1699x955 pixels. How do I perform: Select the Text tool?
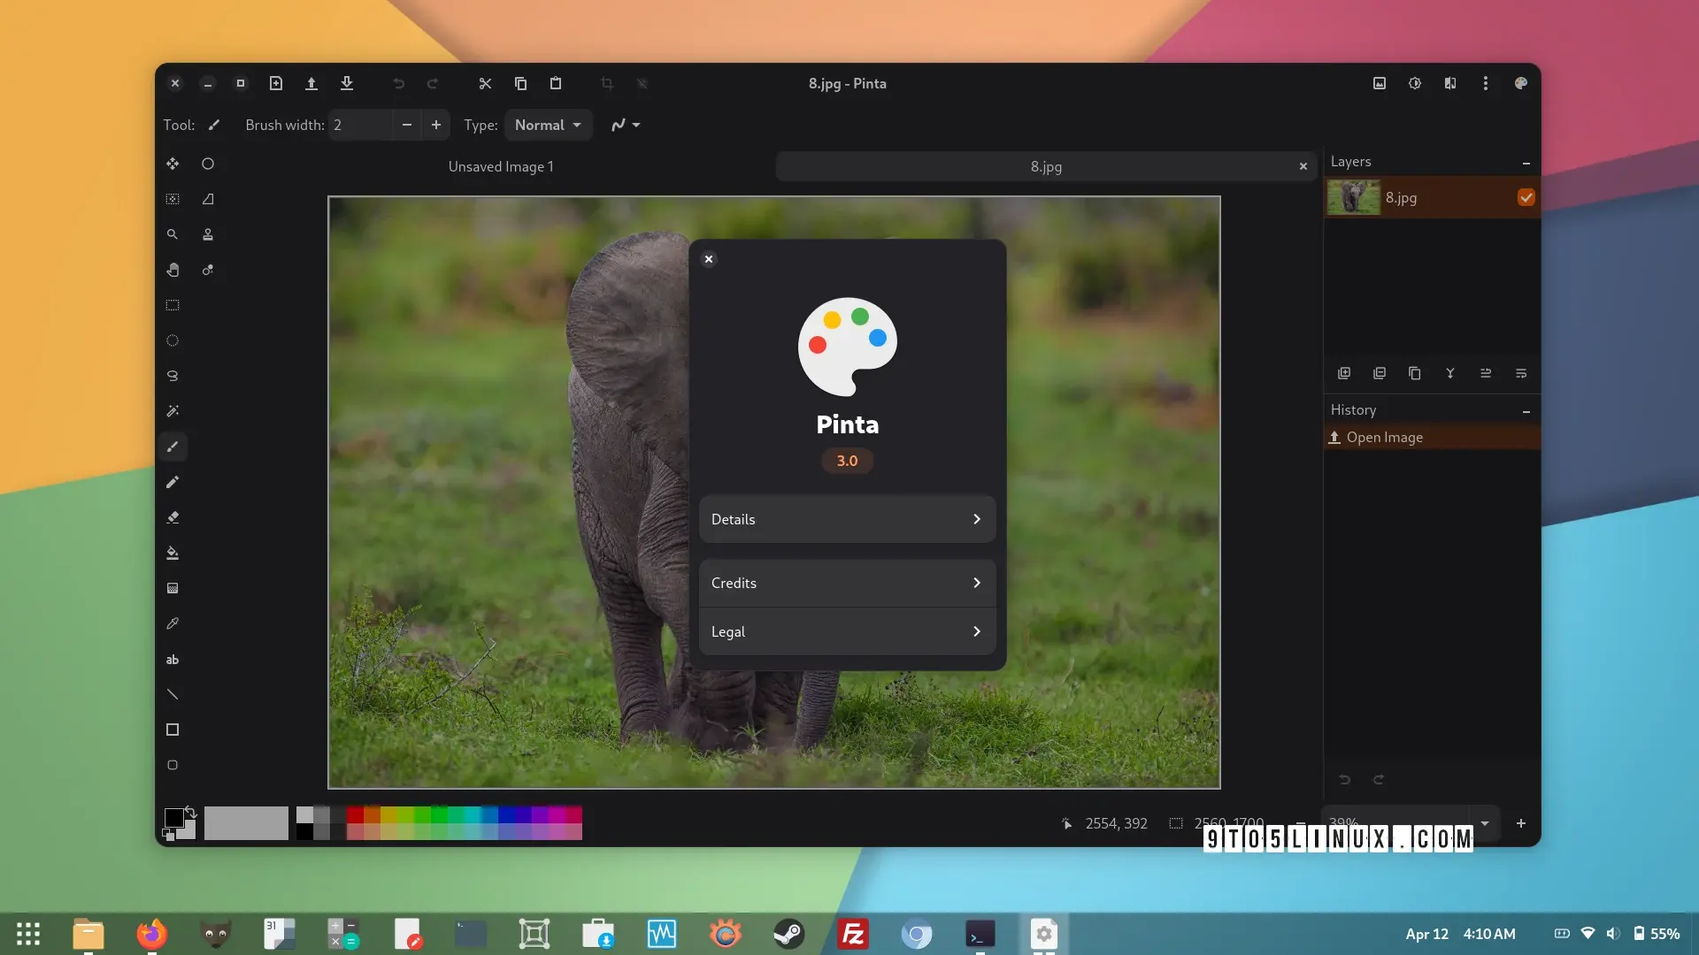pos(173,660)
